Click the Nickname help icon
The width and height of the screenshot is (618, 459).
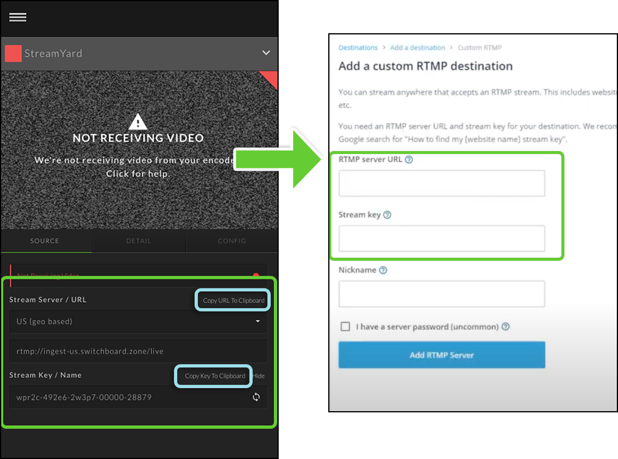pos(383,270)
